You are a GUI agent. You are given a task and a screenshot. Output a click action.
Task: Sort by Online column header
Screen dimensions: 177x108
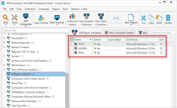pos(100,40)
